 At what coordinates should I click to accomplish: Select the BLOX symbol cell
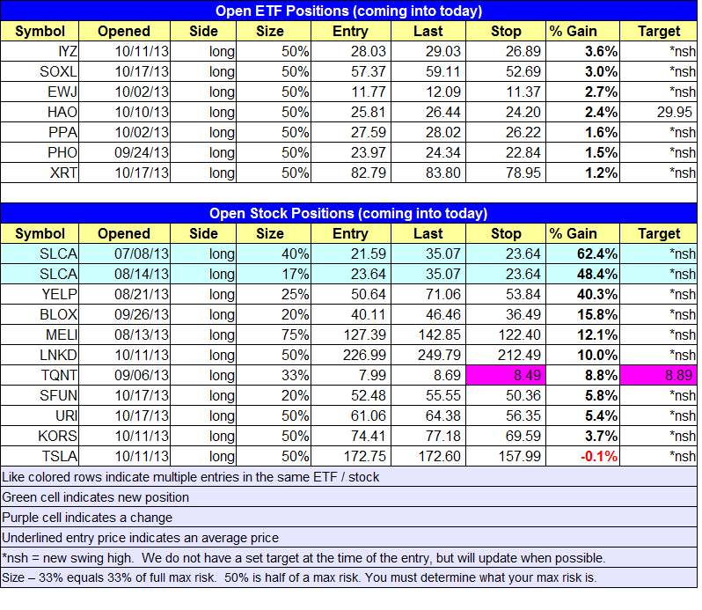(x=40, y=314)
